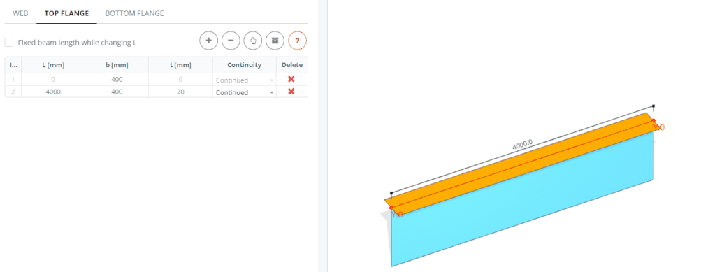This screenshot has width=715, height=272.
Task: Click the hand pointer pick icon
Action: (x=253, y=41)
